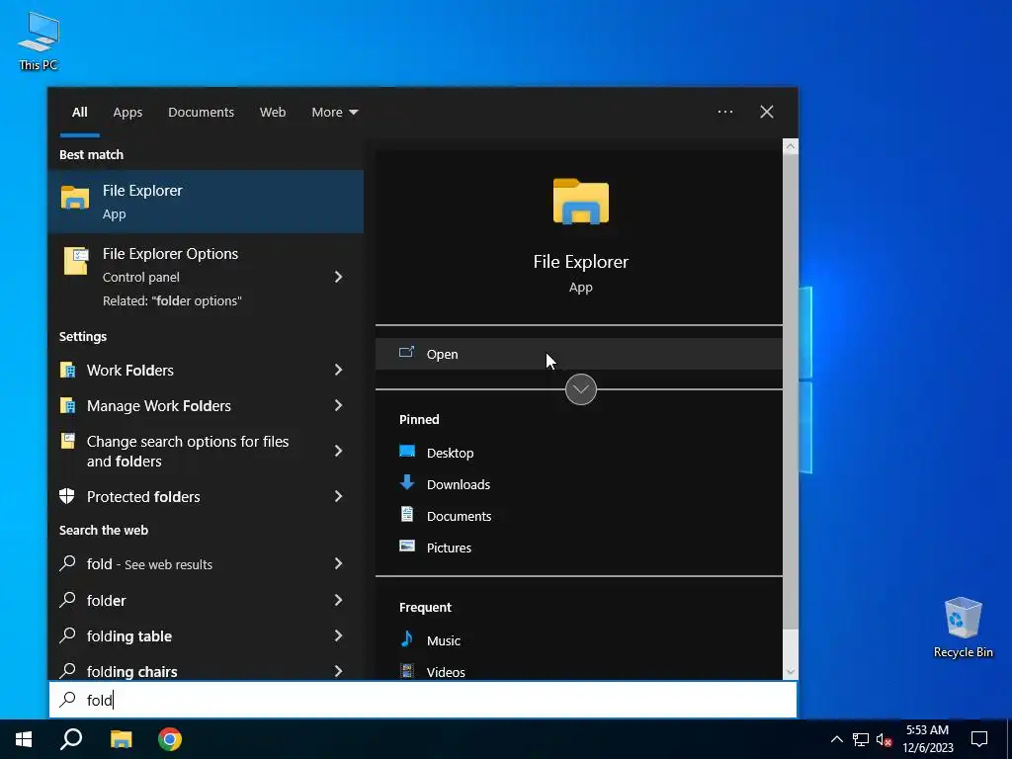1012x759 pixels.
Task: Open File Explorer best match result
Action: (x=206, y=202)
